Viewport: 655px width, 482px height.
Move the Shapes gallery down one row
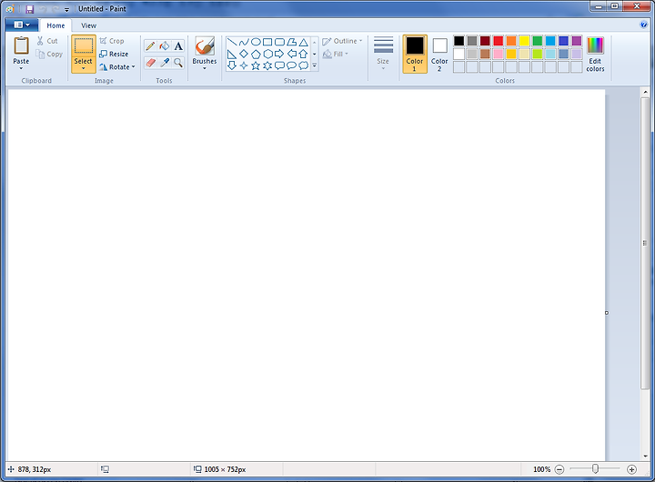(x=315, y=54)
